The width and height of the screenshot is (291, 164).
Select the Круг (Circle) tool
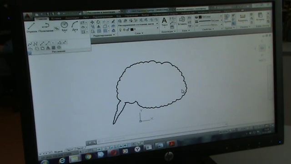(64, 27)
